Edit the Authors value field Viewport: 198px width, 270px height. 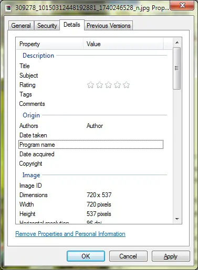pos(125,126)
